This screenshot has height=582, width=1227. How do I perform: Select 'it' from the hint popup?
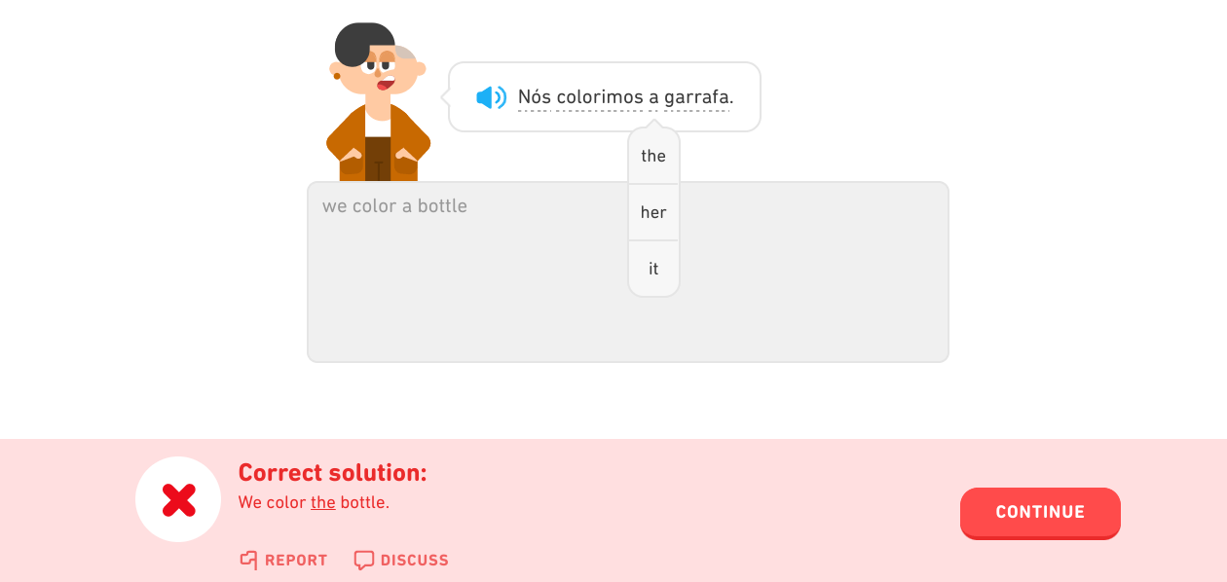coord(652,269)
